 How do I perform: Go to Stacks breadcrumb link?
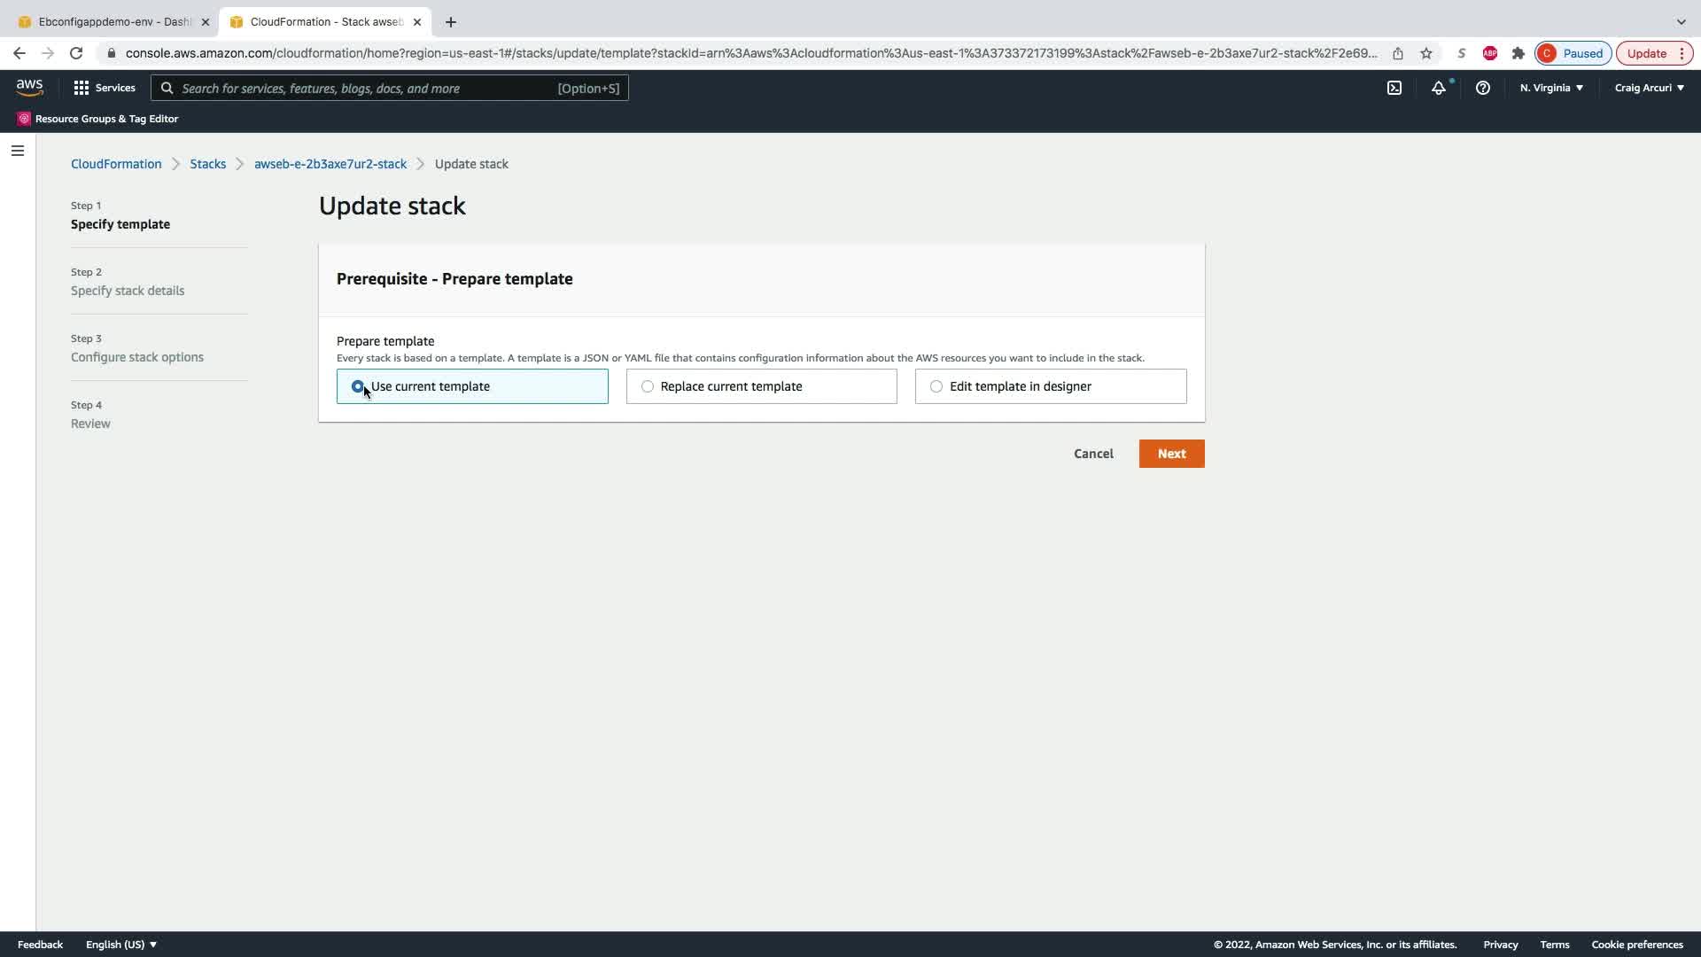click(207, 164)
